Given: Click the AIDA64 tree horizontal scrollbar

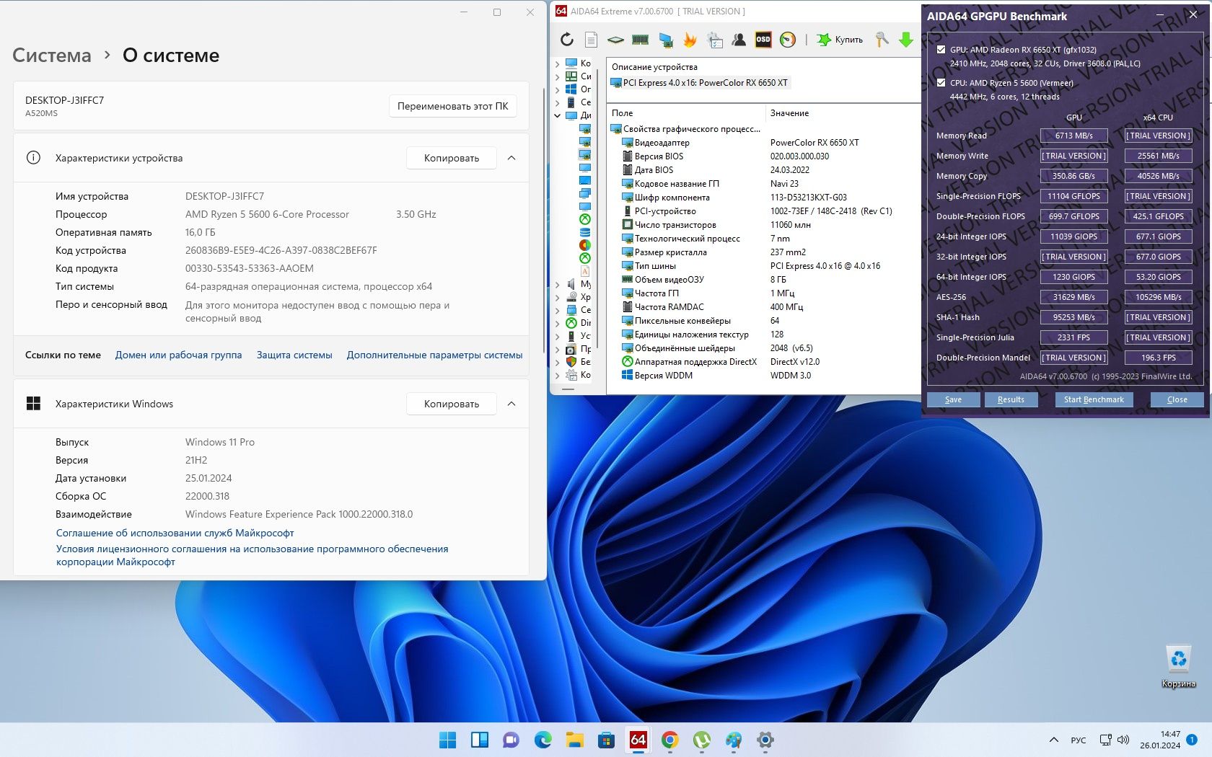Looking at the screenshot, I should click(568, 389).
